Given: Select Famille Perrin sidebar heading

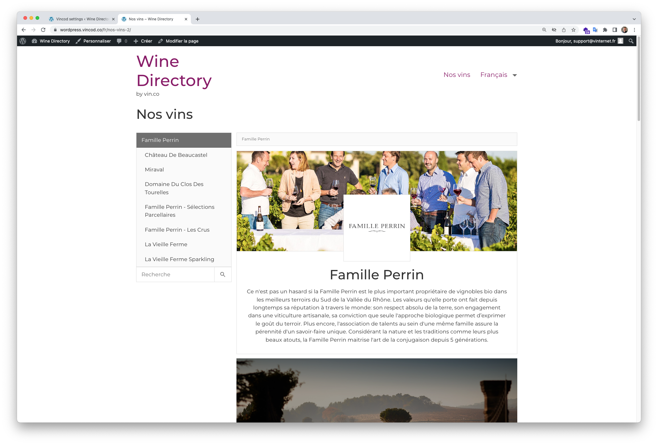Looking at the screenshot, I should (184, 140).
